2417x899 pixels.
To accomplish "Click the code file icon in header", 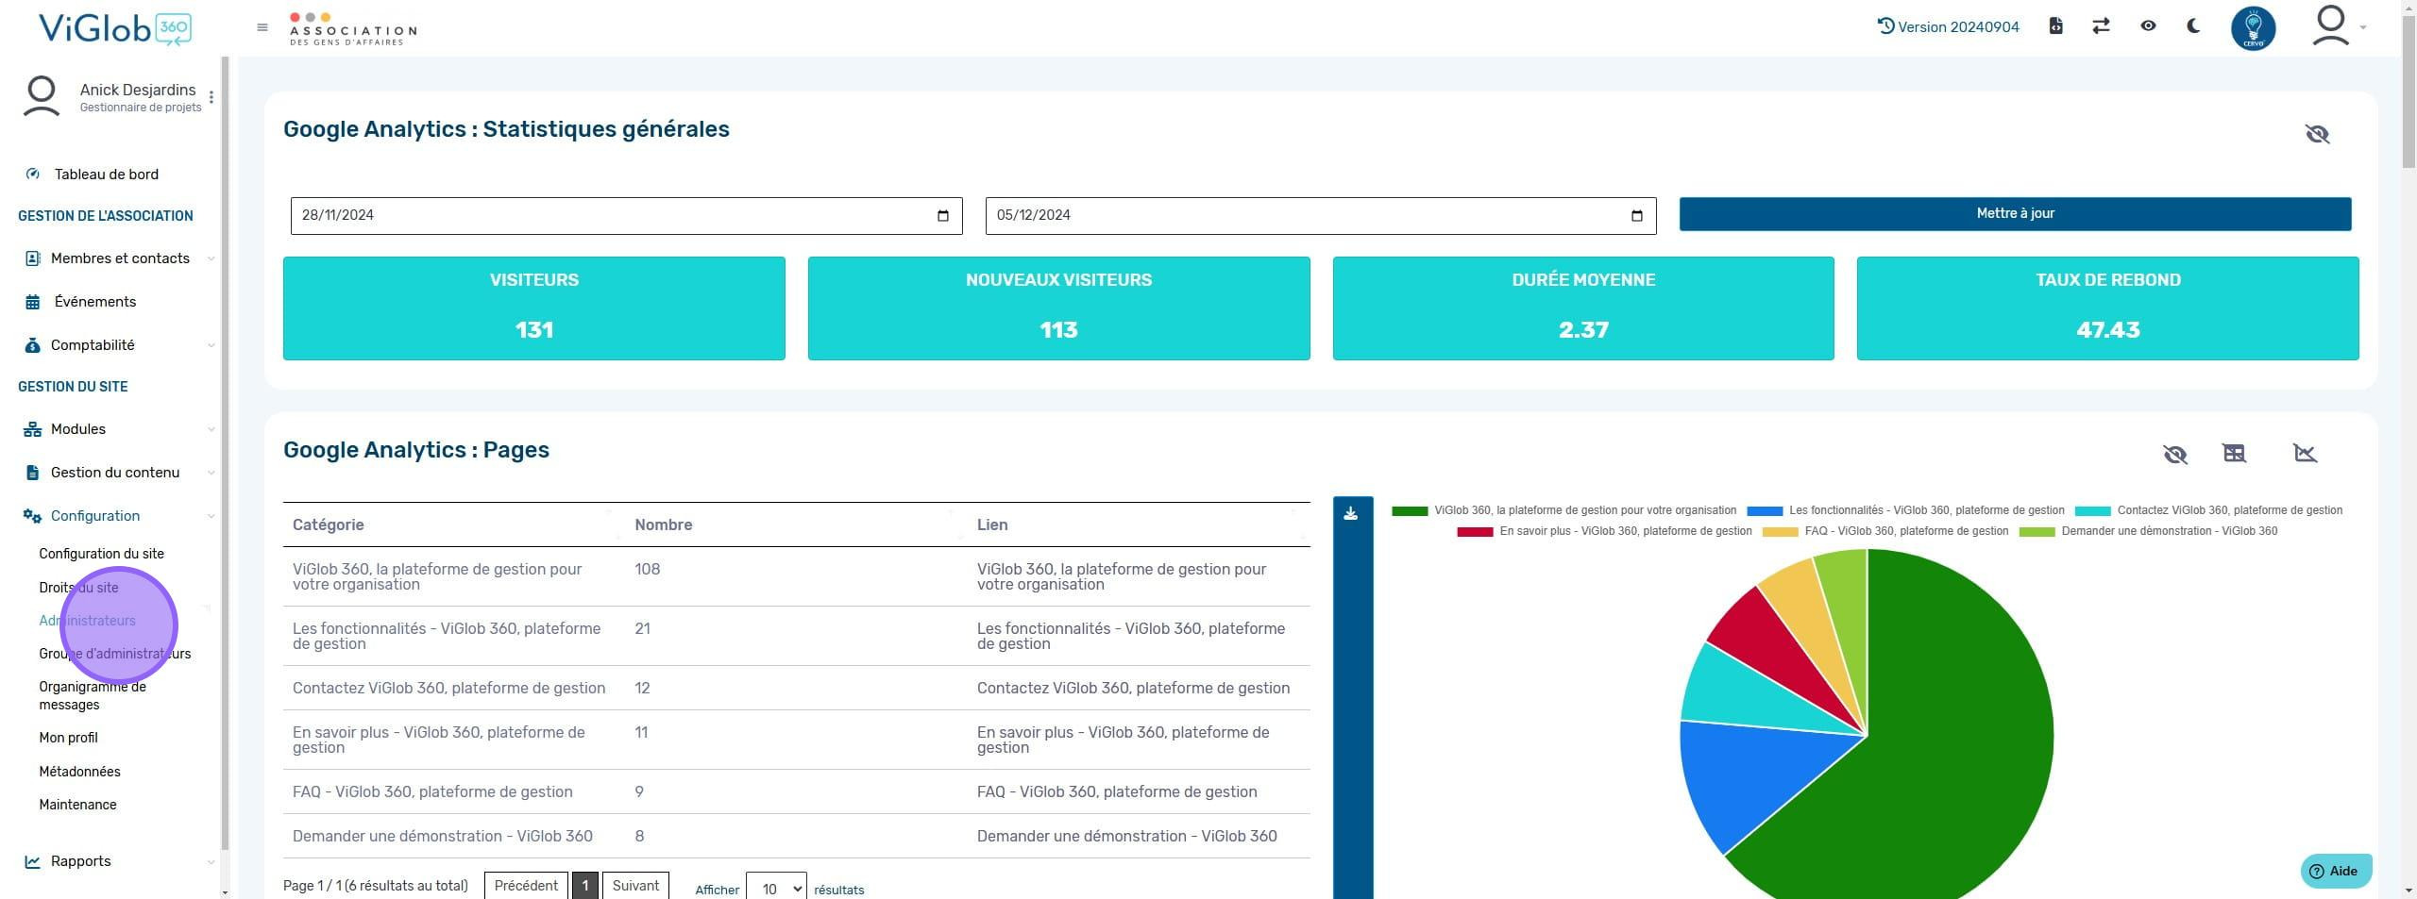I will 2055,26.
